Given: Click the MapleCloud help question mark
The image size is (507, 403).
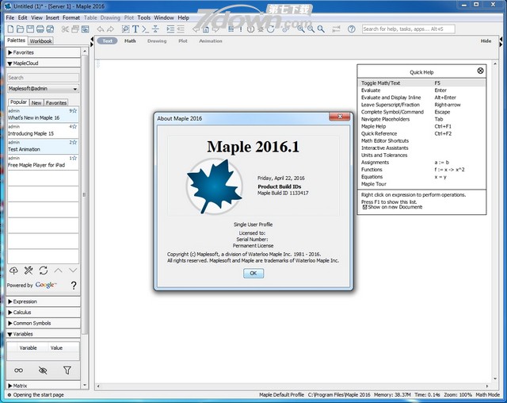Looking at the screenshot, I should (74, 285).
